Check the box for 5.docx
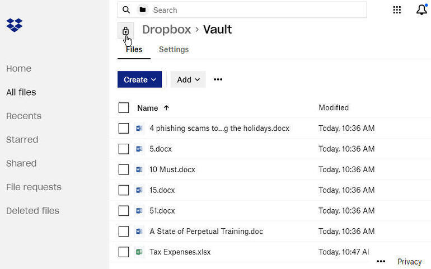The height and width of the screenshot is (269, 431). tap(124, 149)
